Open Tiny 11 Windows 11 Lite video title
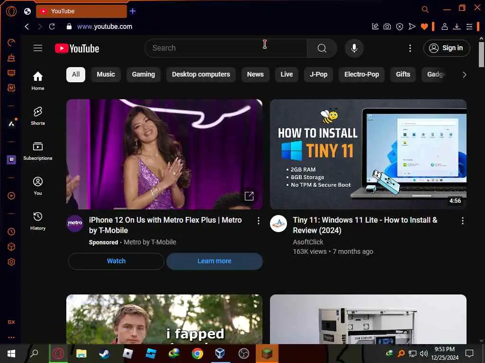This screenshot has width=485, height=363. [365, 225]
